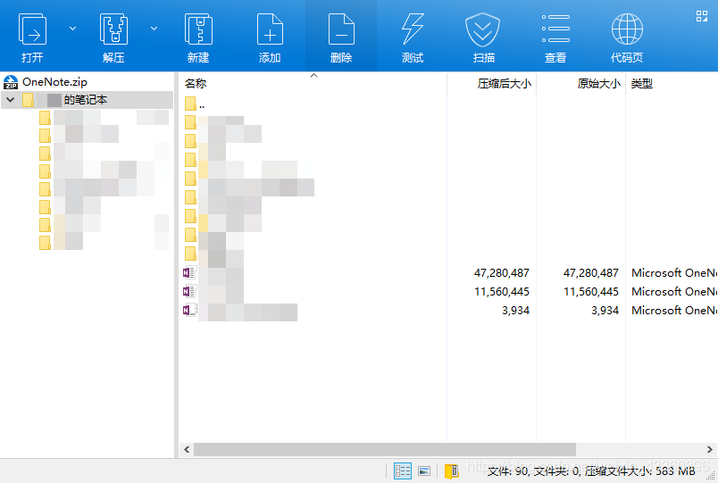Run the 测试 (Test) lightning icon
The height and width of the screenshot is (483, 718).
(x=413, y=29)
